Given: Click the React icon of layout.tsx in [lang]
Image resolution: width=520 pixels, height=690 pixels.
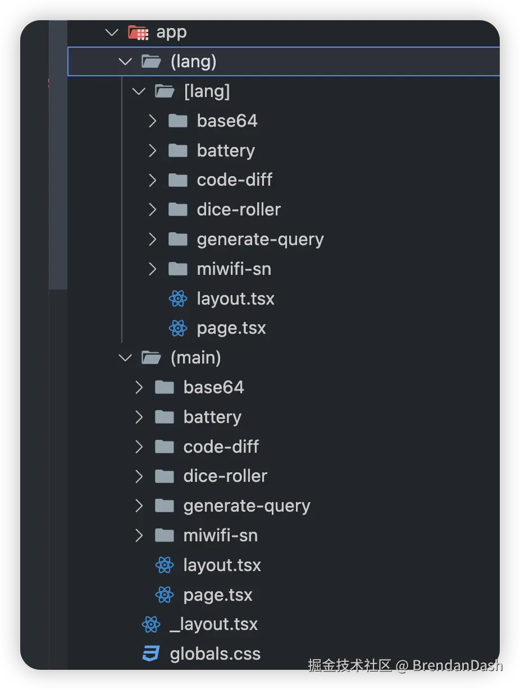Looking at the screenshot, I should tap(178, 299).
